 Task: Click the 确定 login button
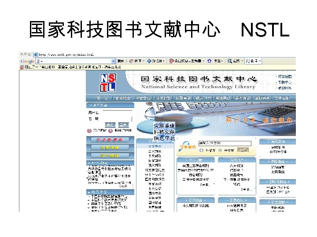[110, 125]
